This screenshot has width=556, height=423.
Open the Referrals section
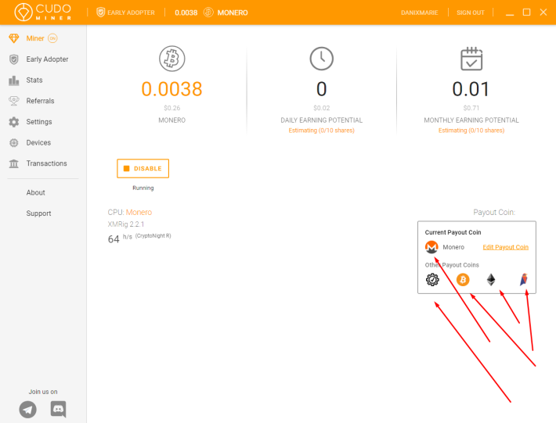[40, 101]
